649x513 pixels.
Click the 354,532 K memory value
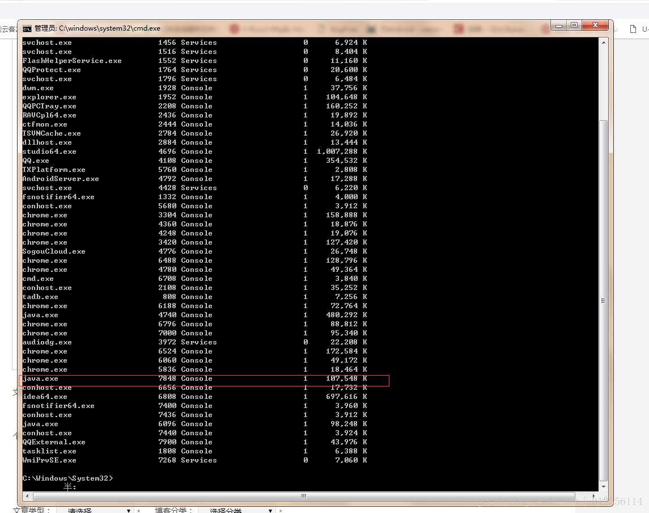tap(346, 161)
